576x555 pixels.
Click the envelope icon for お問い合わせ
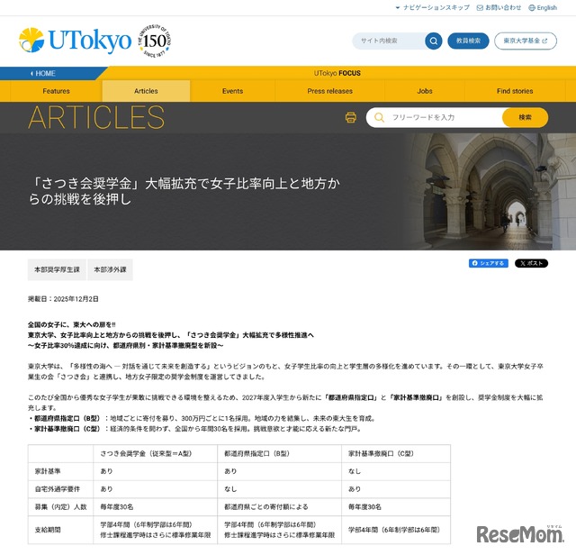480,8
